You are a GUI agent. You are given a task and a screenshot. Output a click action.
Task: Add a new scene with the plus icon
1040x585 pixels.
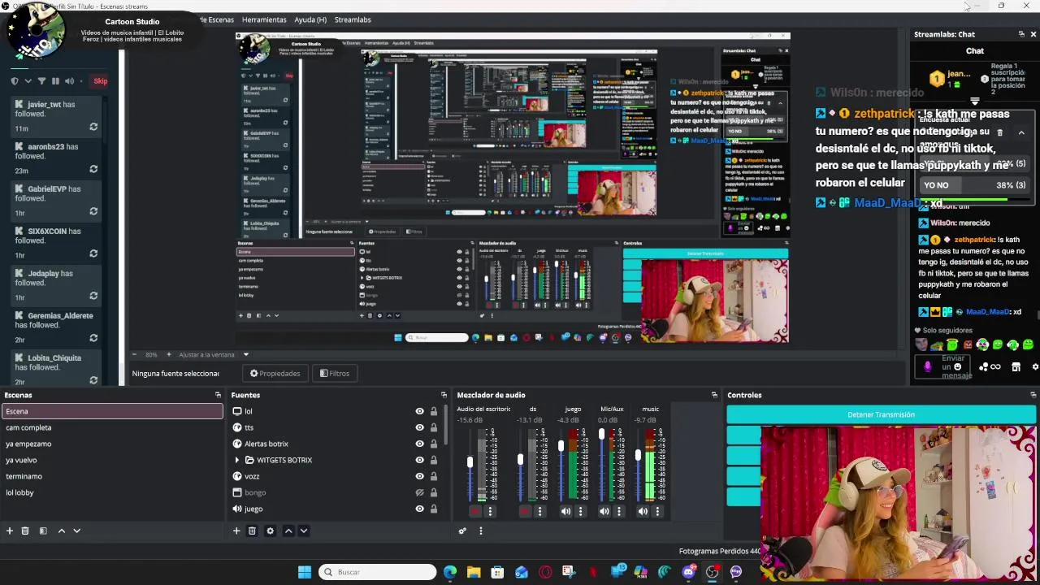point(10,531)
